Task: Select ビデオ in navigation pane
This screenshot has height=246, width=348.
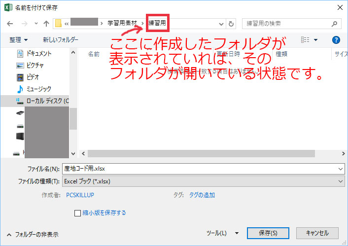Action: [x=33, y=77]
